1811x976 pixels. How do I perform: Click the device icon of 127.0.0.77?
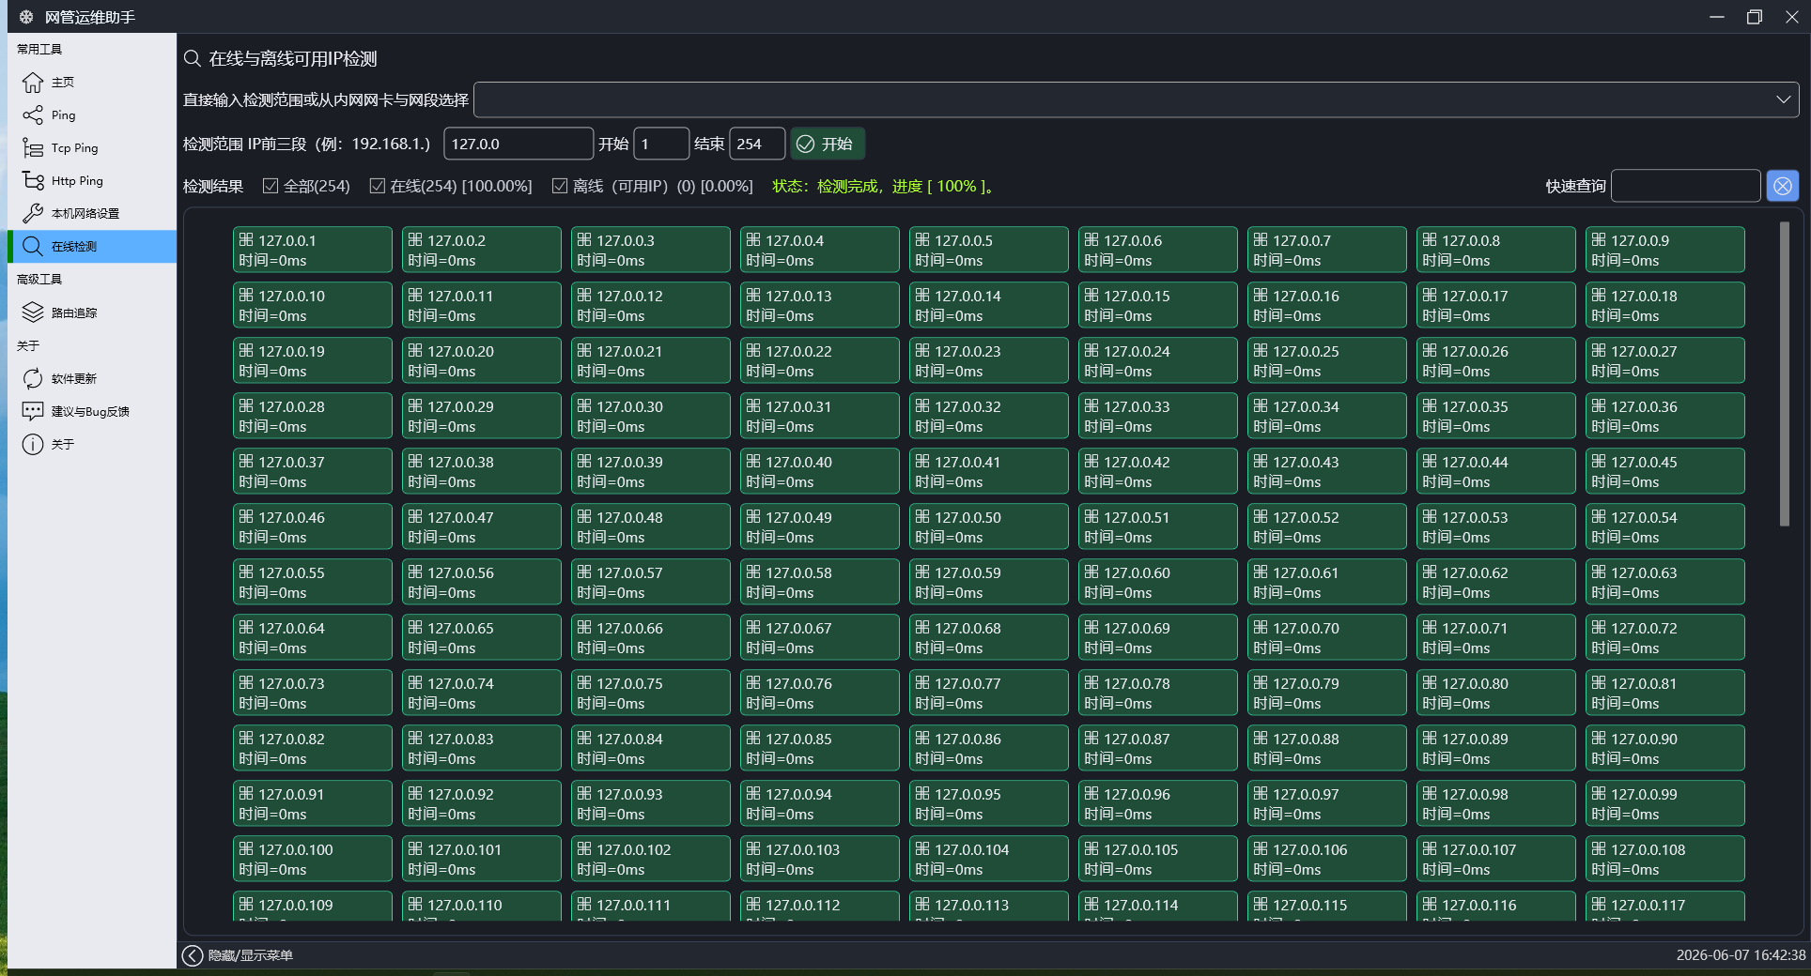[x=922, y=683]
